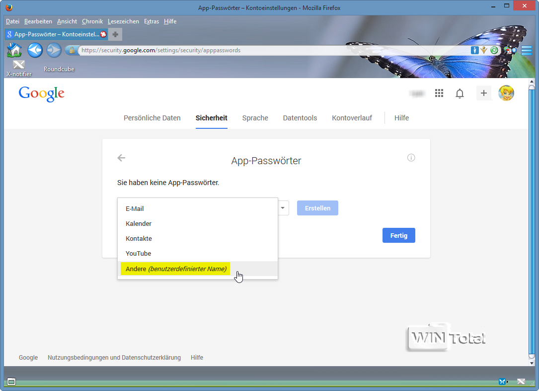Click the Erstellen button
Image resolution: width=539 pixels, height=391 pixels.
317,208
